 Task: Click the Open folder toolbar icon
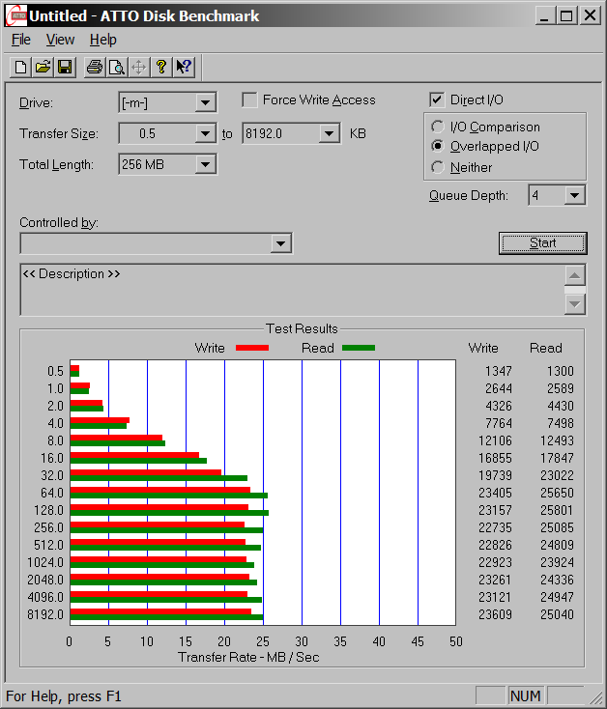coord(43,67)
